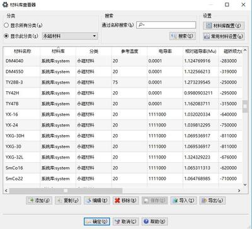Select the 显示所有分类 radio button
Image resolution: width=252 pixels, height=229 pixels.
[x=6, y=25]
